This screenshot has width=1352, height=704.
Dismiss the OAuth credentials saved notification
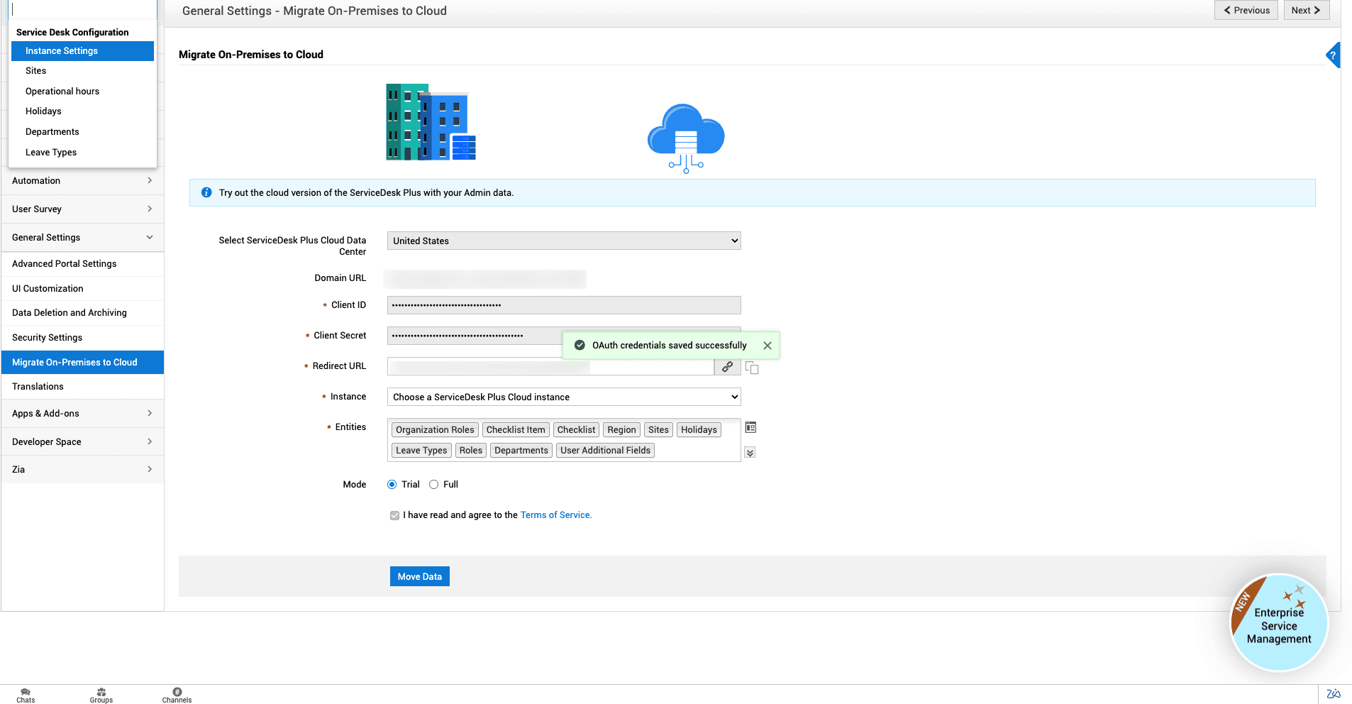click(768, 346)
